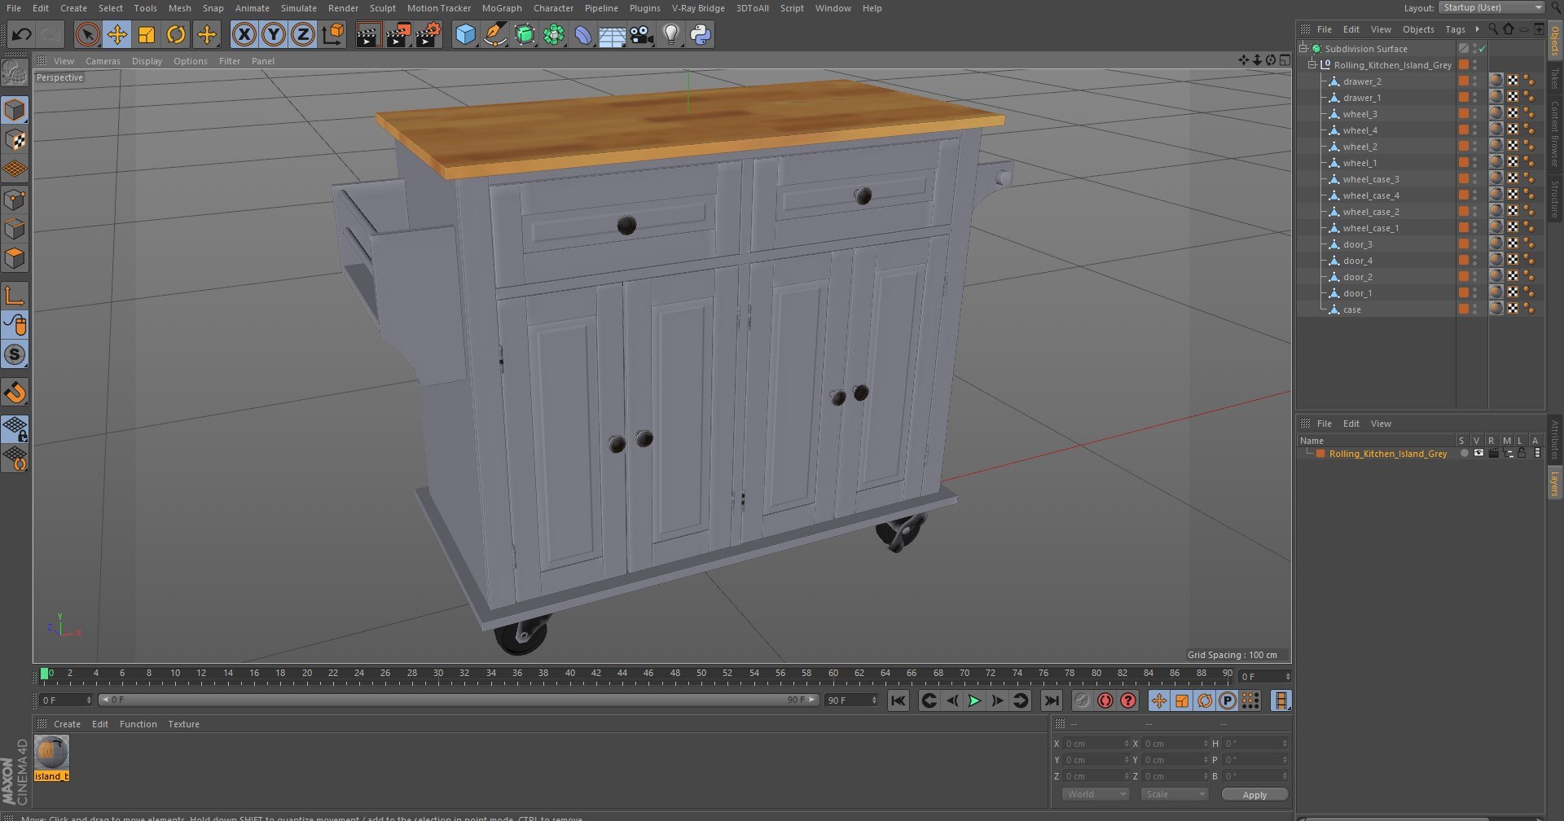Toggle X axis lock
Image resolution: width=1564 pixels, height=821 pixels.
[244, 34]
